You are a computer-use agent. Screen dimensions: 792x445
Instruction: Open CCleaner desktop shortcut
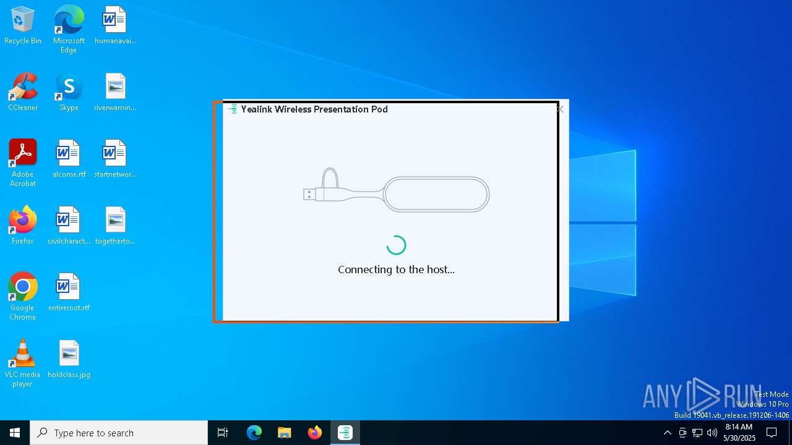pyautogui.click(x=23, y=92)
